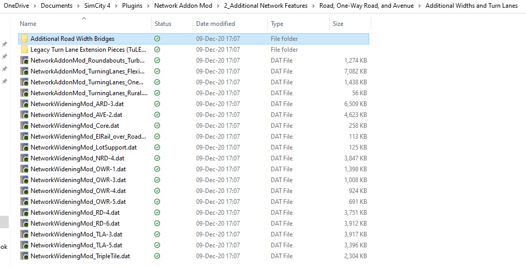Viewport: 526px width, 267px height.
Task: Click the fourth pin icon in navigation pane
Action: pos(5,81)
